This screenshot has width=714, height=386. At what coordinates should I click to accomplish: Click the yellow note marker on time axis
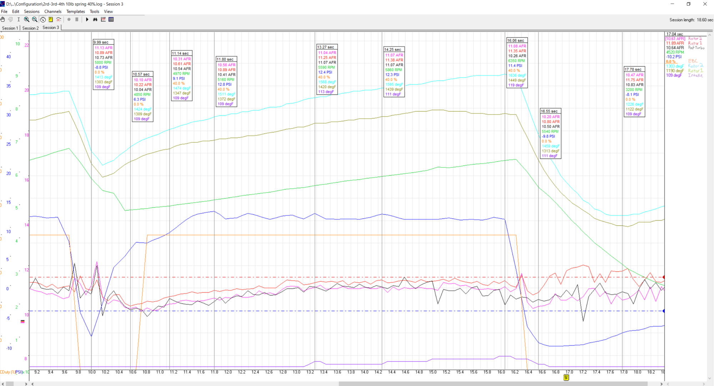point(566,377)
